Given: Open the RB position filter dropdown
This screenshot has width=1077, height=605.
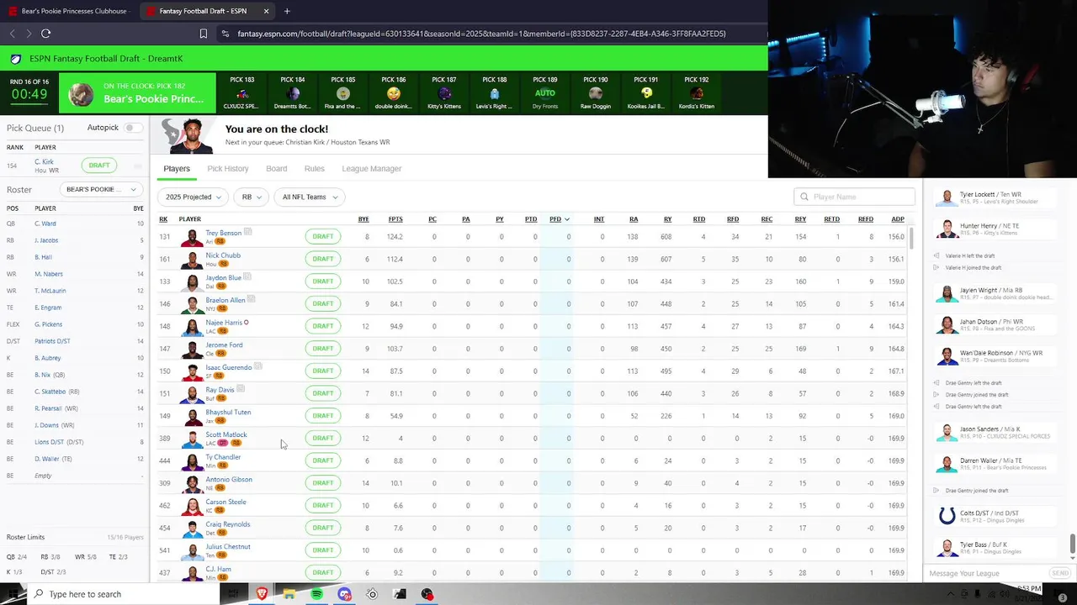Looking at the screenshot, I should 251,197.
